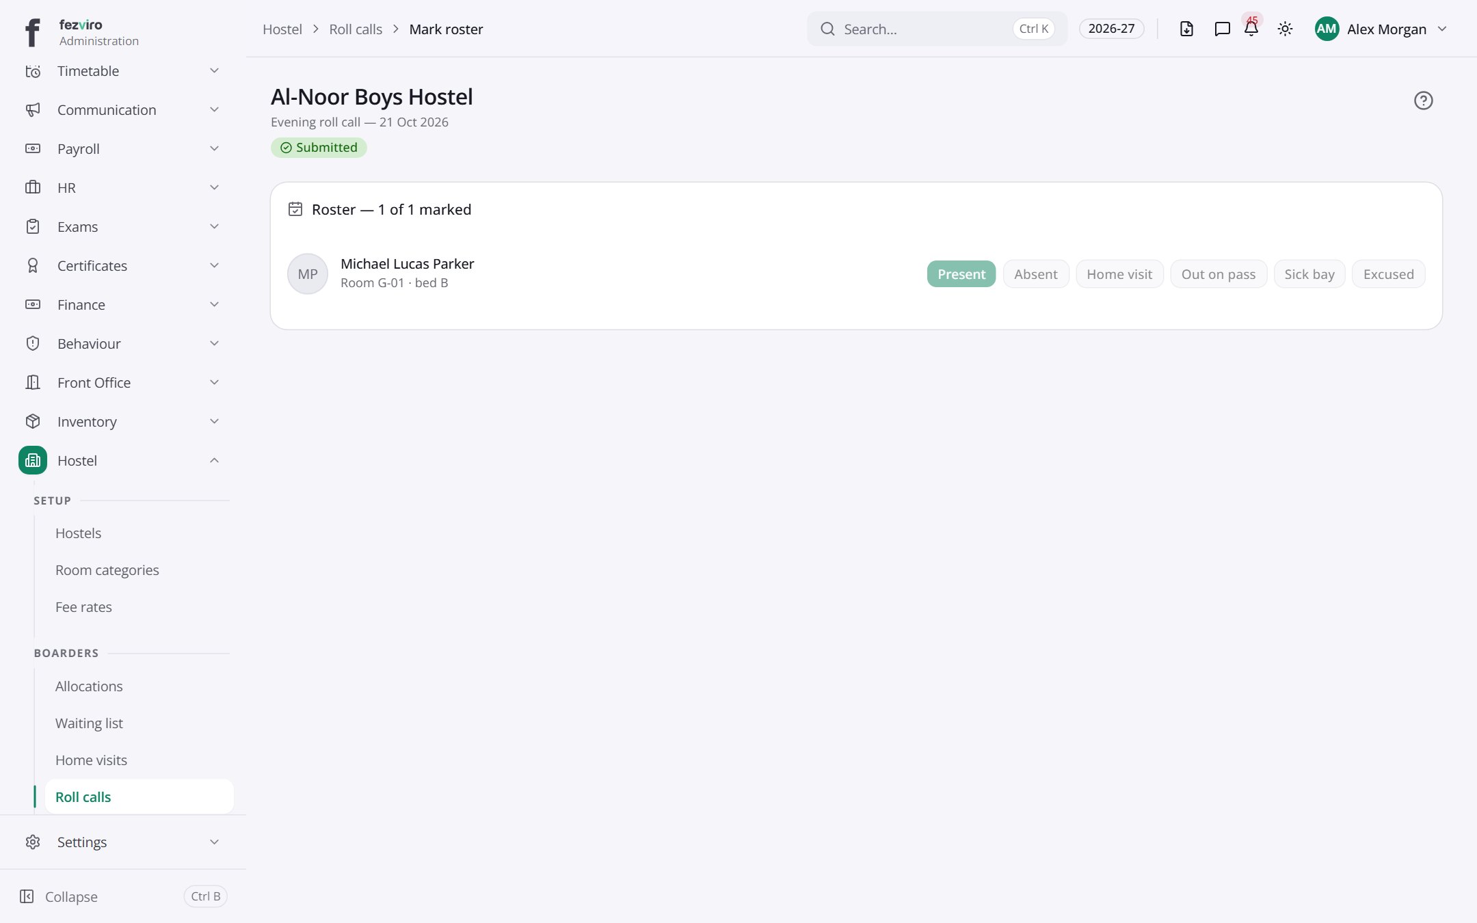Viewport: 1477px width, 923px height.
Task: Open Hostels in the sidebar
Action: pyautogui.click(x=78, y=533)
